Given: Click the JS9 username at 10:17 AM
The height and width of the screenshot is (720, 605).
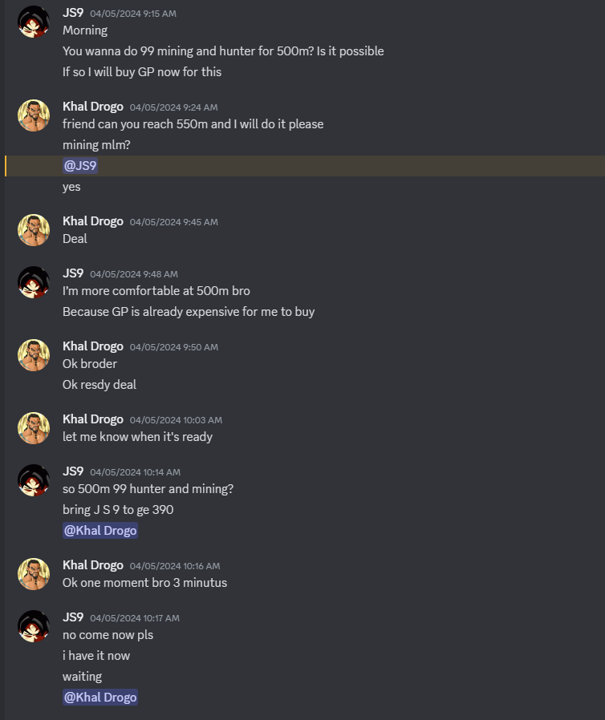Looking at the screenshot, I should click(73, 617).
